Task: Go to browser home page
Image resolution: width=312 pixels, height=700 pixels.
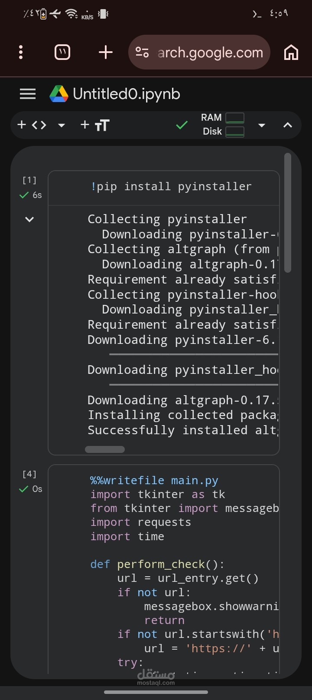Action: coord(291,53)
